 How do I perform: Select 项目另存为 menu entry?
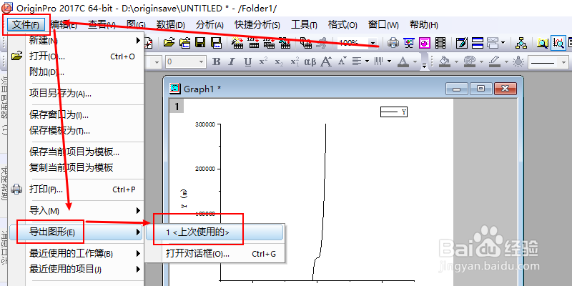(x=77, y=94)
